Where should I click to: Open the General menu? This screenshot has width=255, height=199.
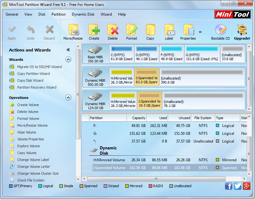click(12, 14)
